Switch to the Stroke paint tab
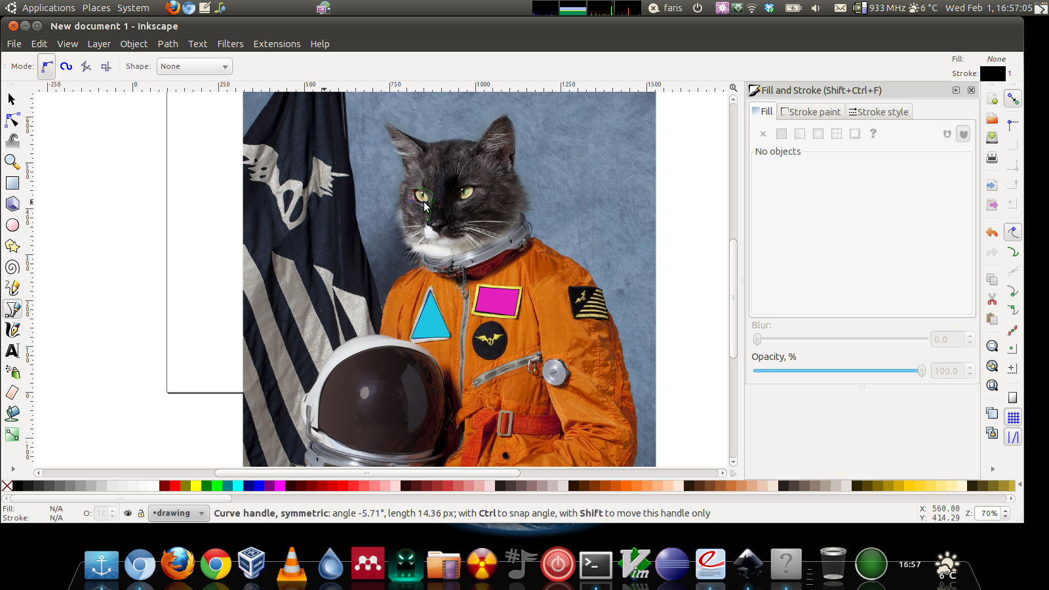The height and width of the screenshot is (590, 1049). pos(810,112)
